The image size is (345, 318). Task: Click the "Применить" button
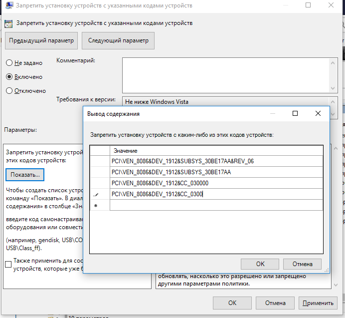click(x=317, y=303)
